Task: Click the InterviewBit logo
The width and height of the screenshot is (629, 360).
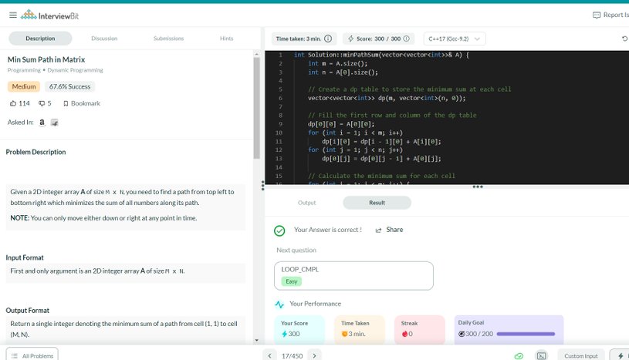Action: pos(49,15)
